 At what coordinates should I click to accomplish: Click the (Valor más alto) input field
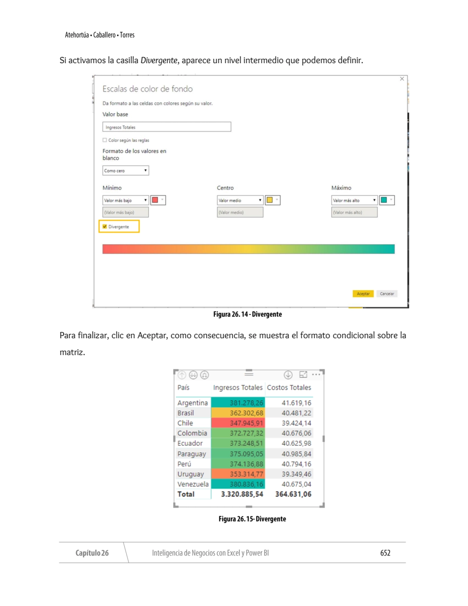pos(354,212)
